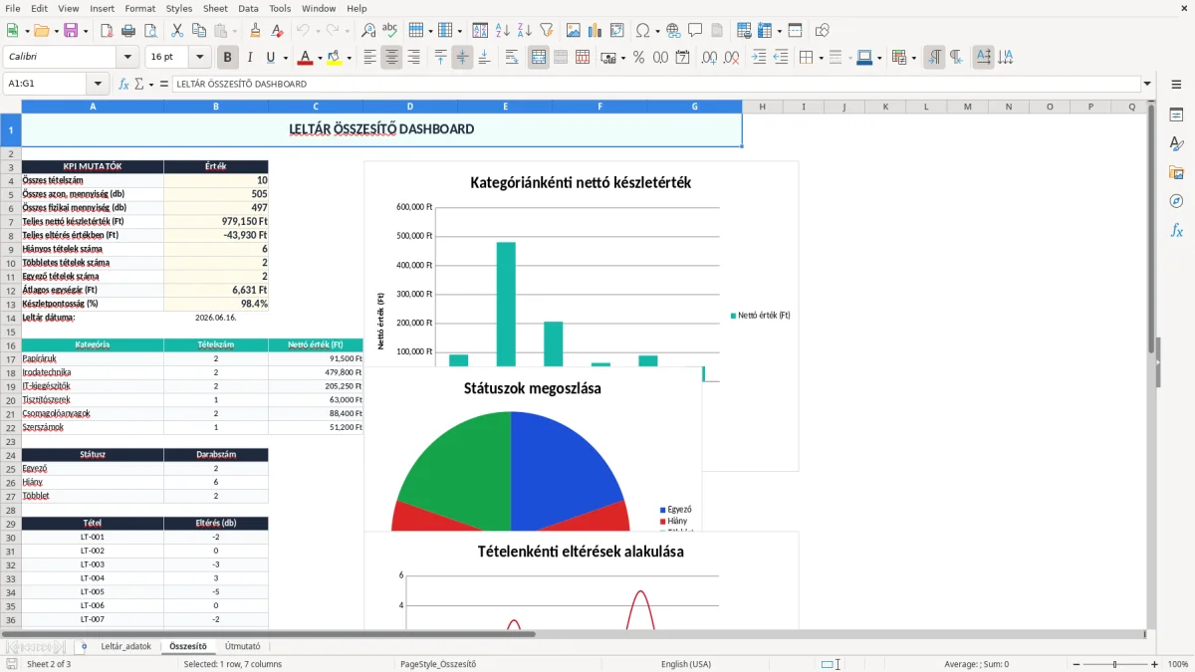Screen dimensions: 1195x672
Task: Open sidebar Styles panel
Action: click(x=1176, y=144)
